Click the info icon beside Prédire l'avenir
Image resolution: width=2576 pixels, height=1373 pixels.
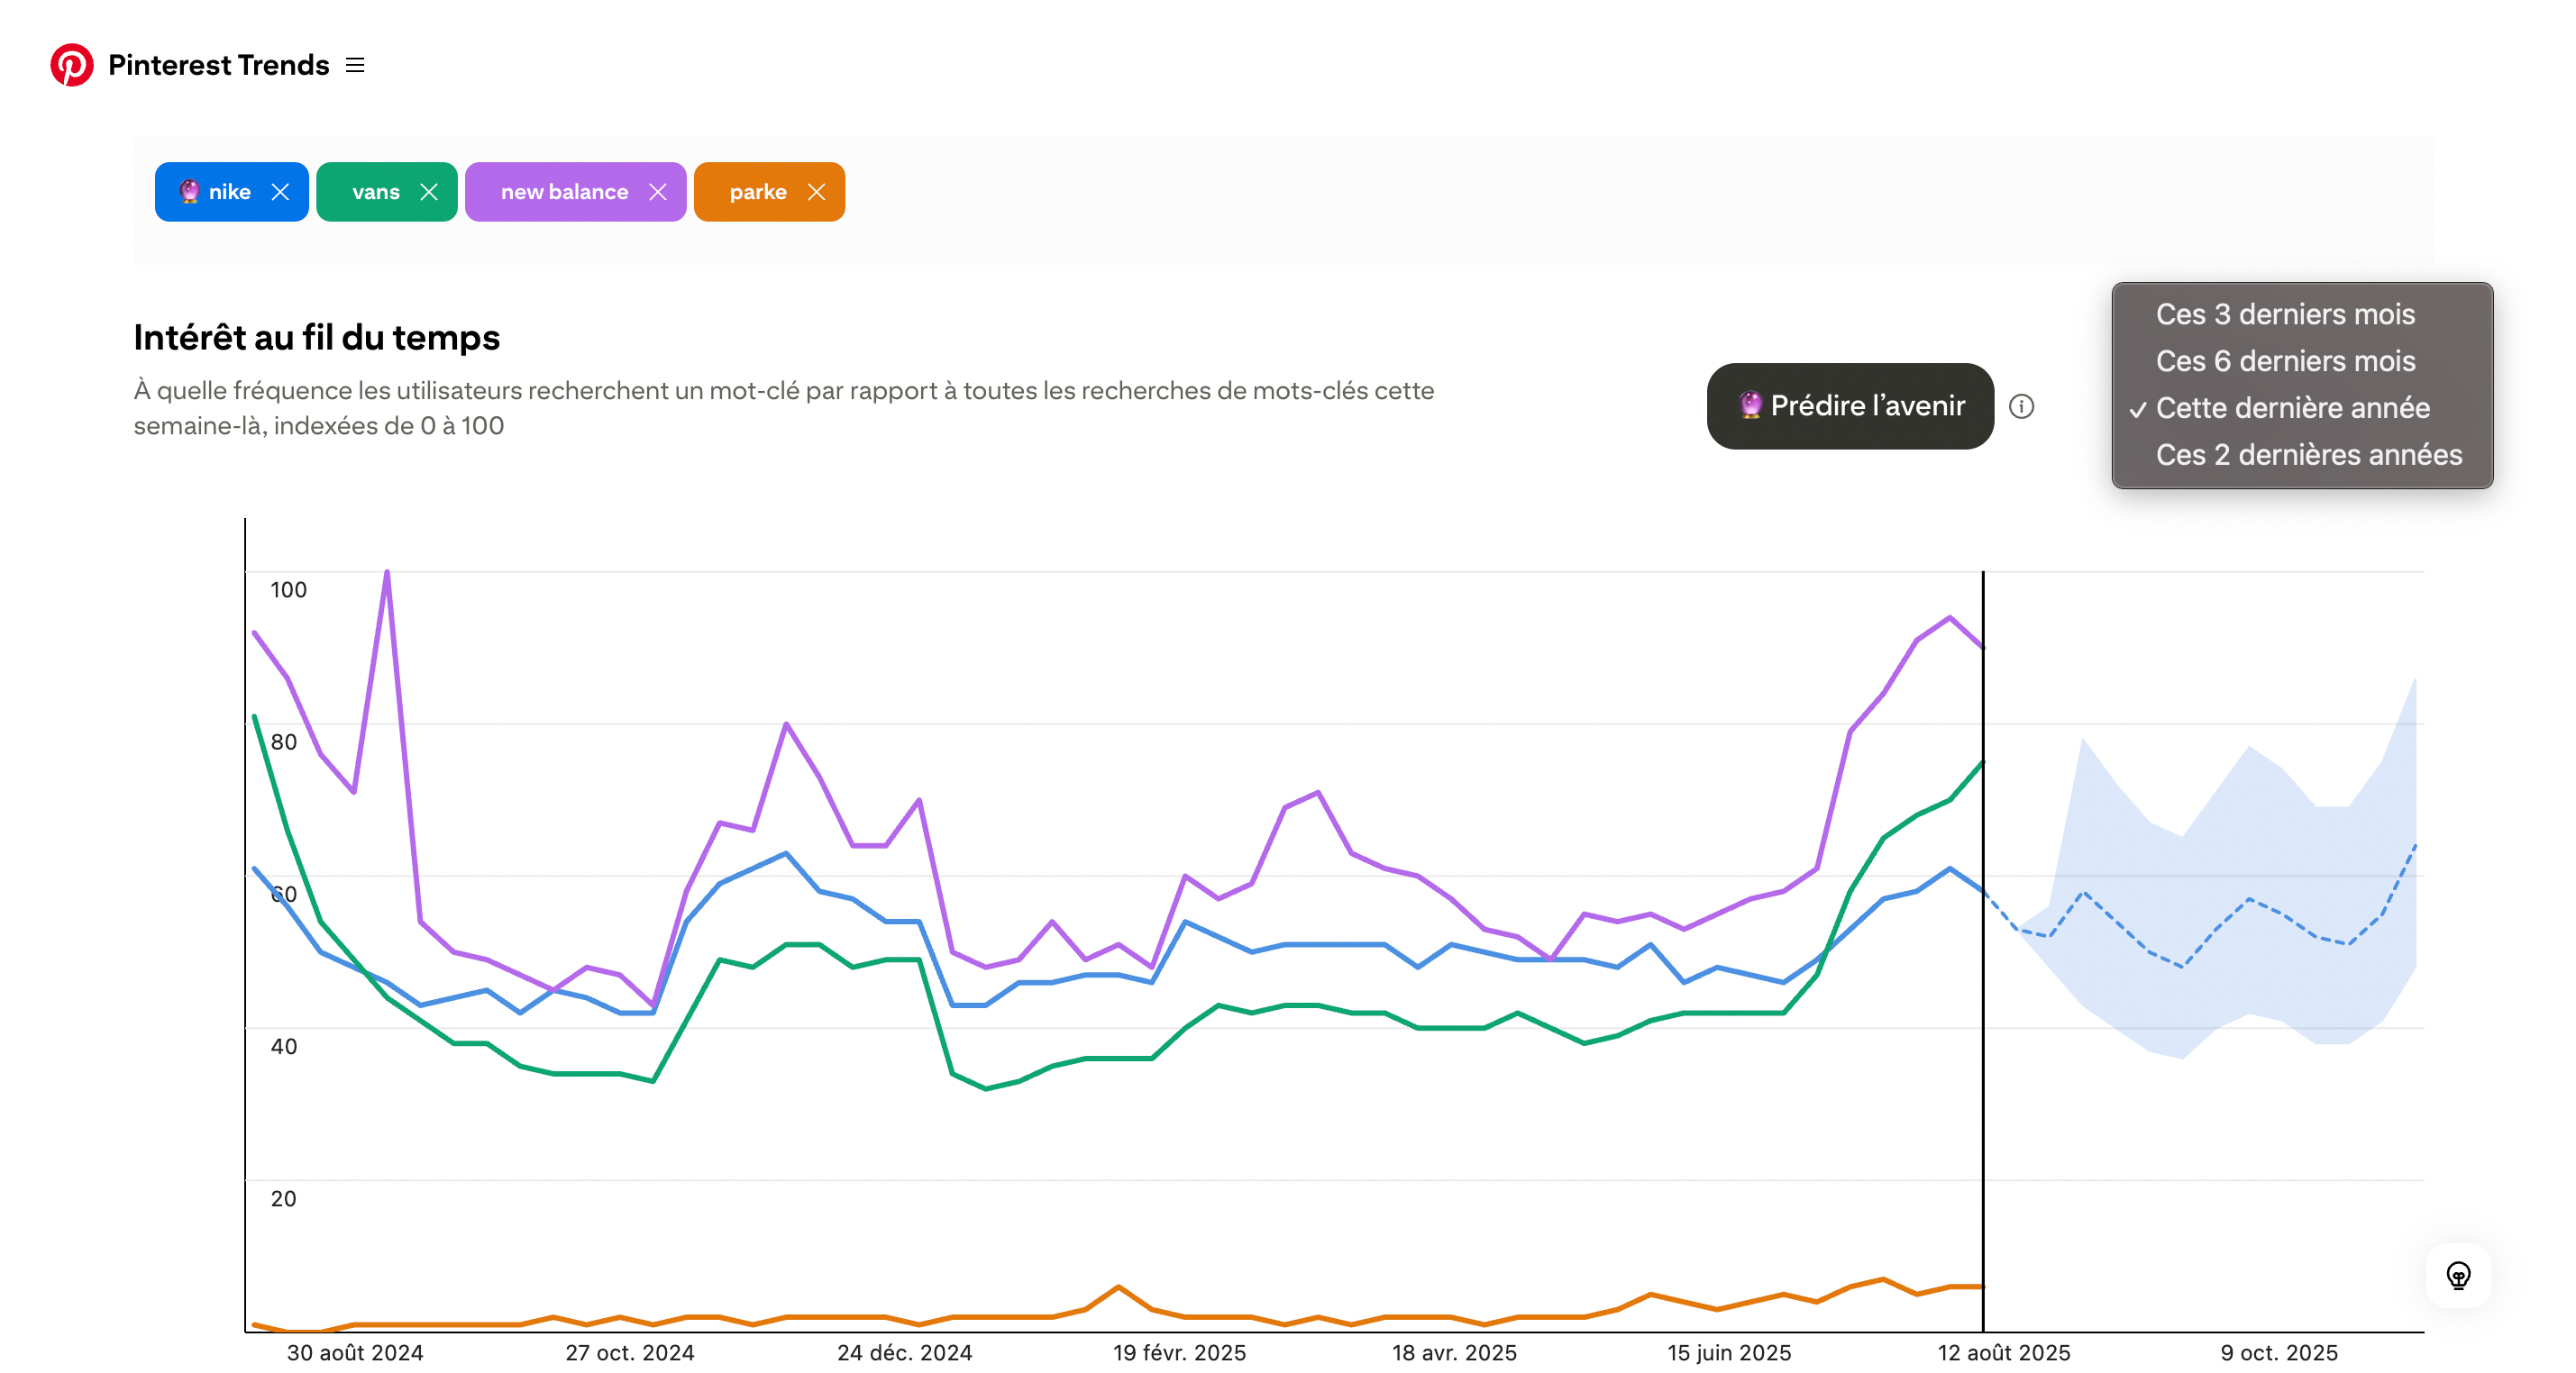2021,406
